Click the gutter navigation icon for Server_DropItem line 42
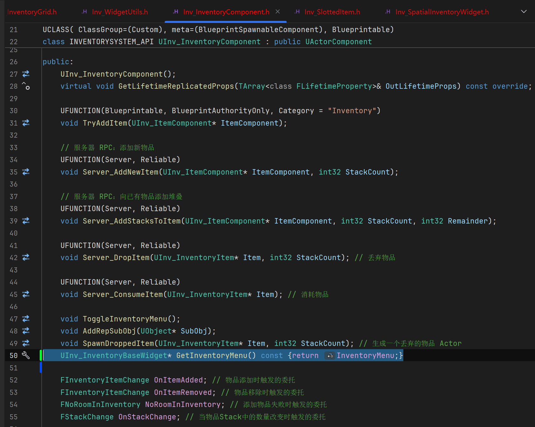This screenshot has height=427, width=535. pos(26,257)
